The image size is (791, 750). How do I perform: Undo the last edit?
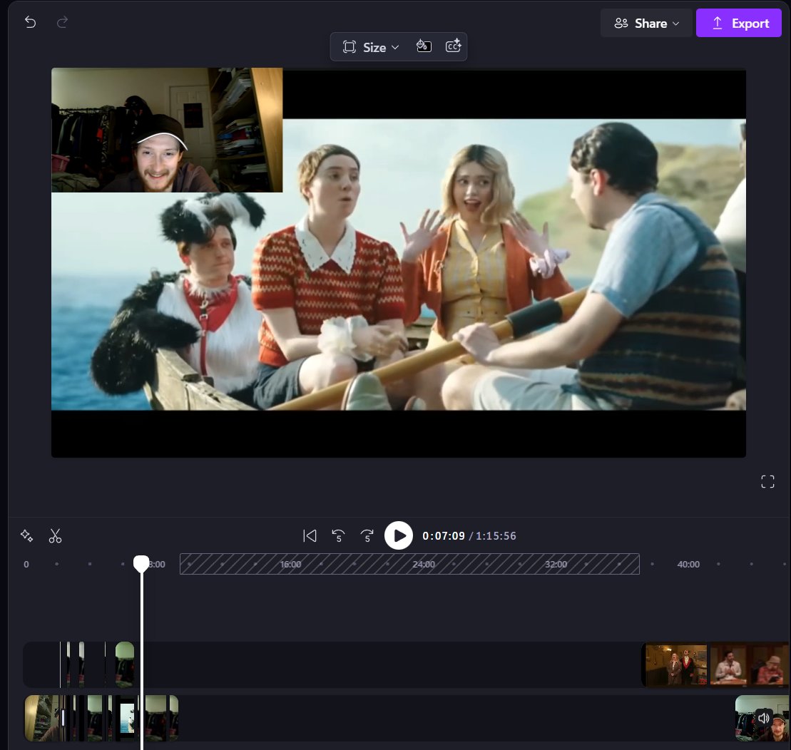coord(30,22)
